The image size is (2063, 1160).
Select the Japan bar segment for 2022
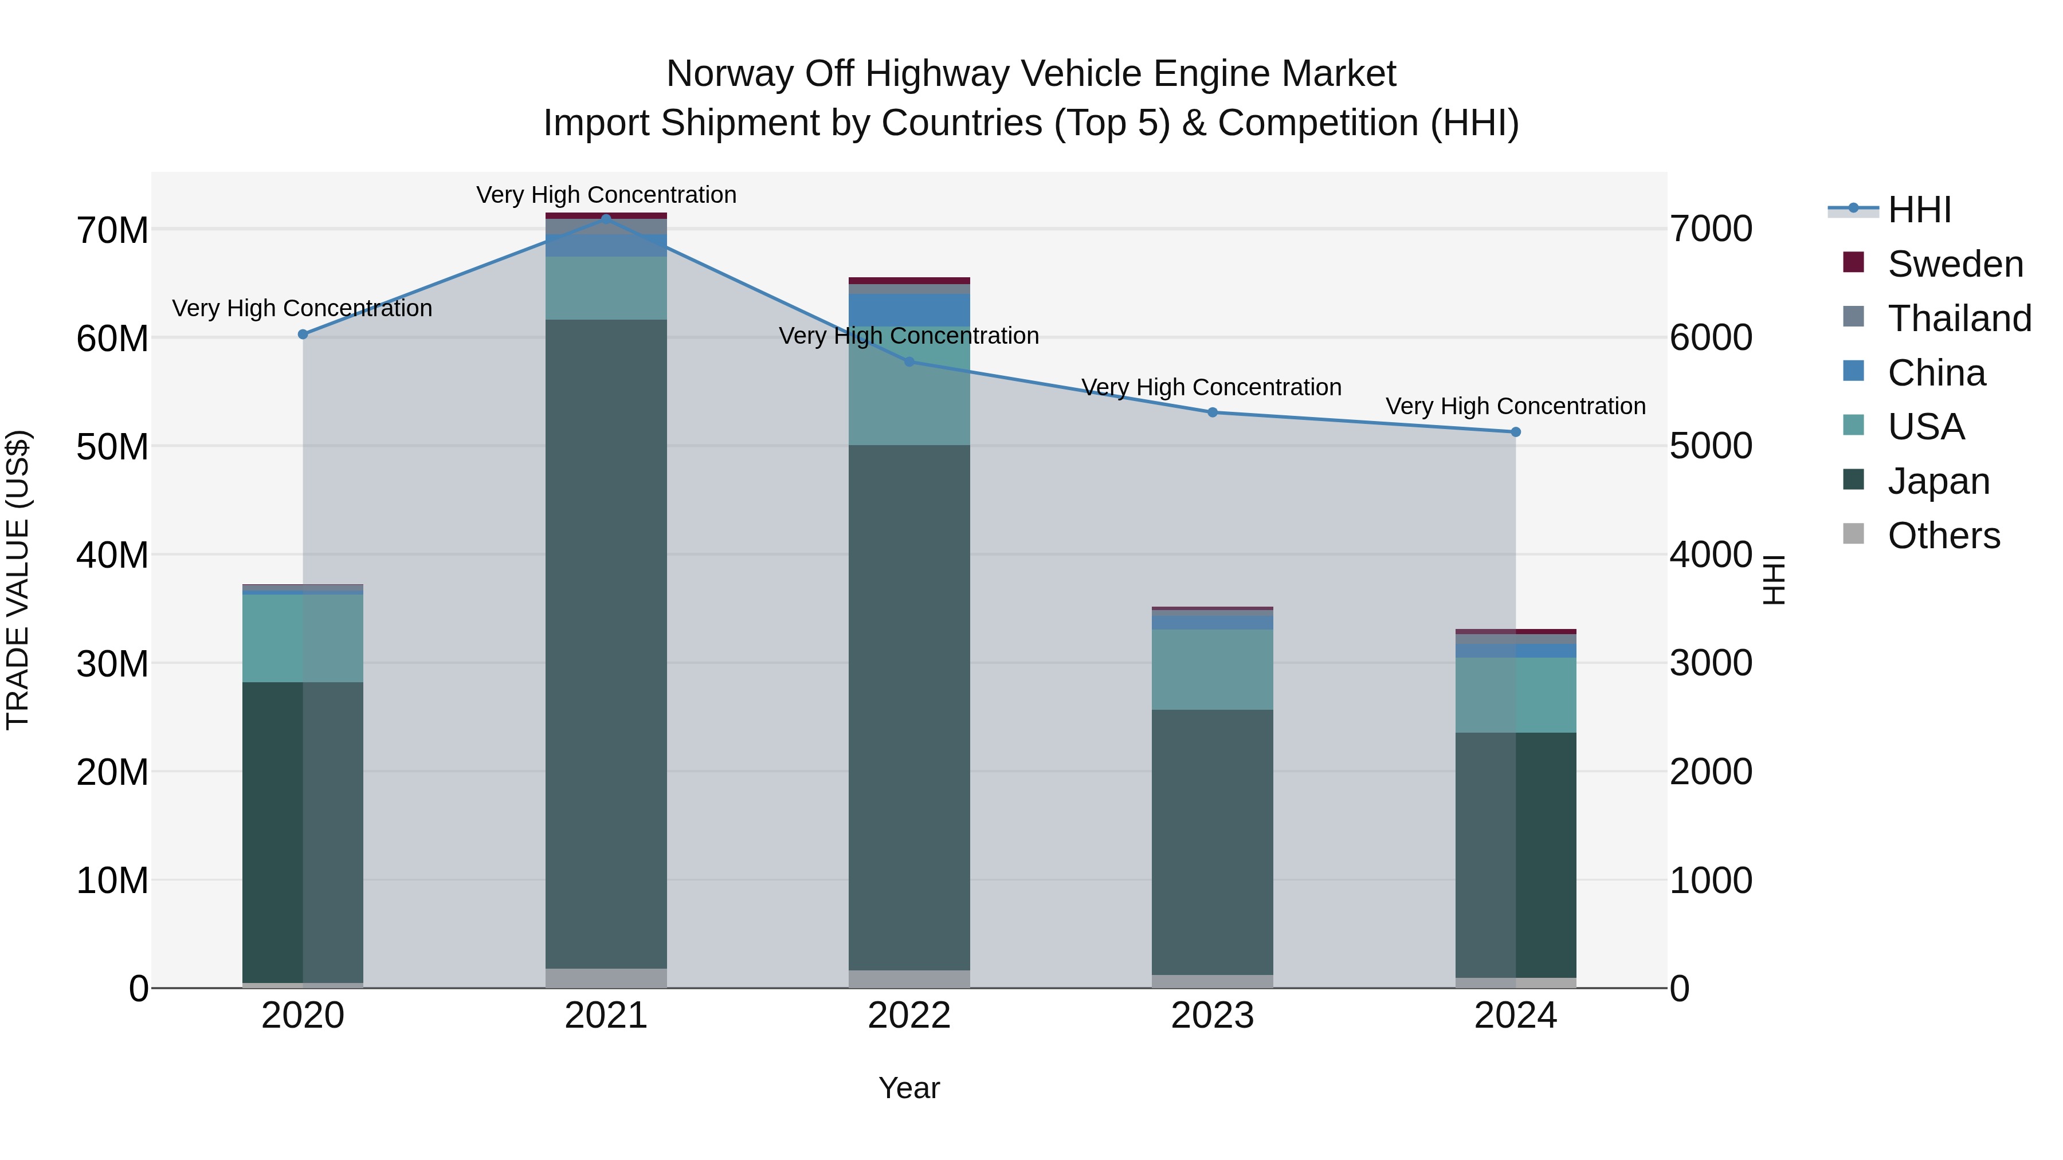coord(909,707)
